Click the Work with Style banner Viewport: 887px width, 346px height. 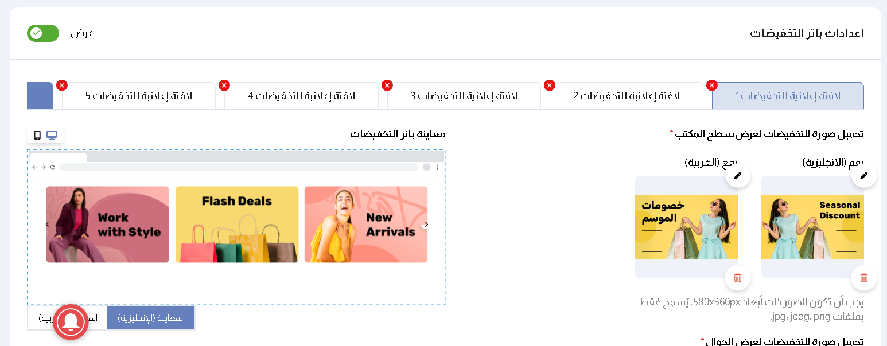(108, 225)
